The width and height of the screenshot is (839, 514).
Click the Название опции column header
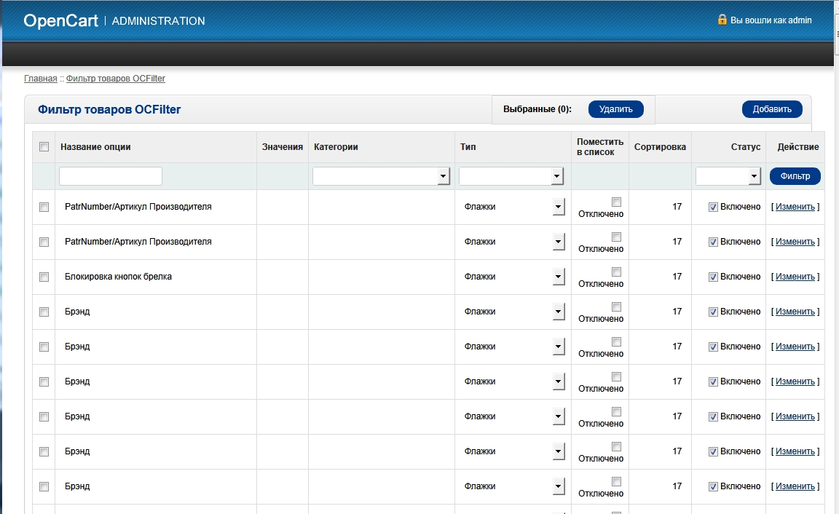96,147
